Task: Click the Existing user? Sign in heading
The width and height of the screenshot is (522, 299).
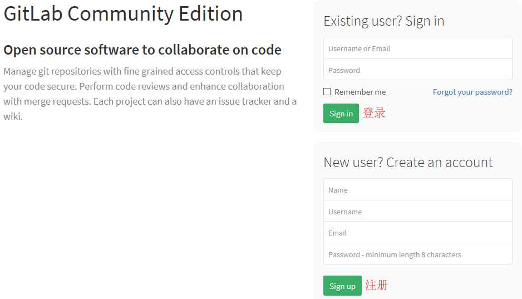Action: coord(384,21)
